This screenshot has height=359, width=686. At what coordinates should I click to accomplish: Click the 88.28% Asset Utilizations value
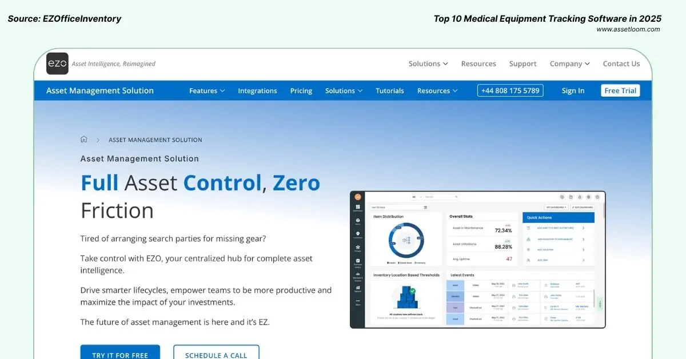503,247
